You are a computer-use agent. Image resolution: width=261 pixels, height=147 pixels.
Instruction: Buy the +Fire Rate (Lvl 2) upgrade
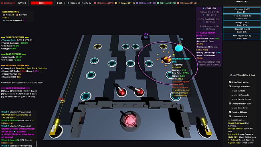point(242,17)
